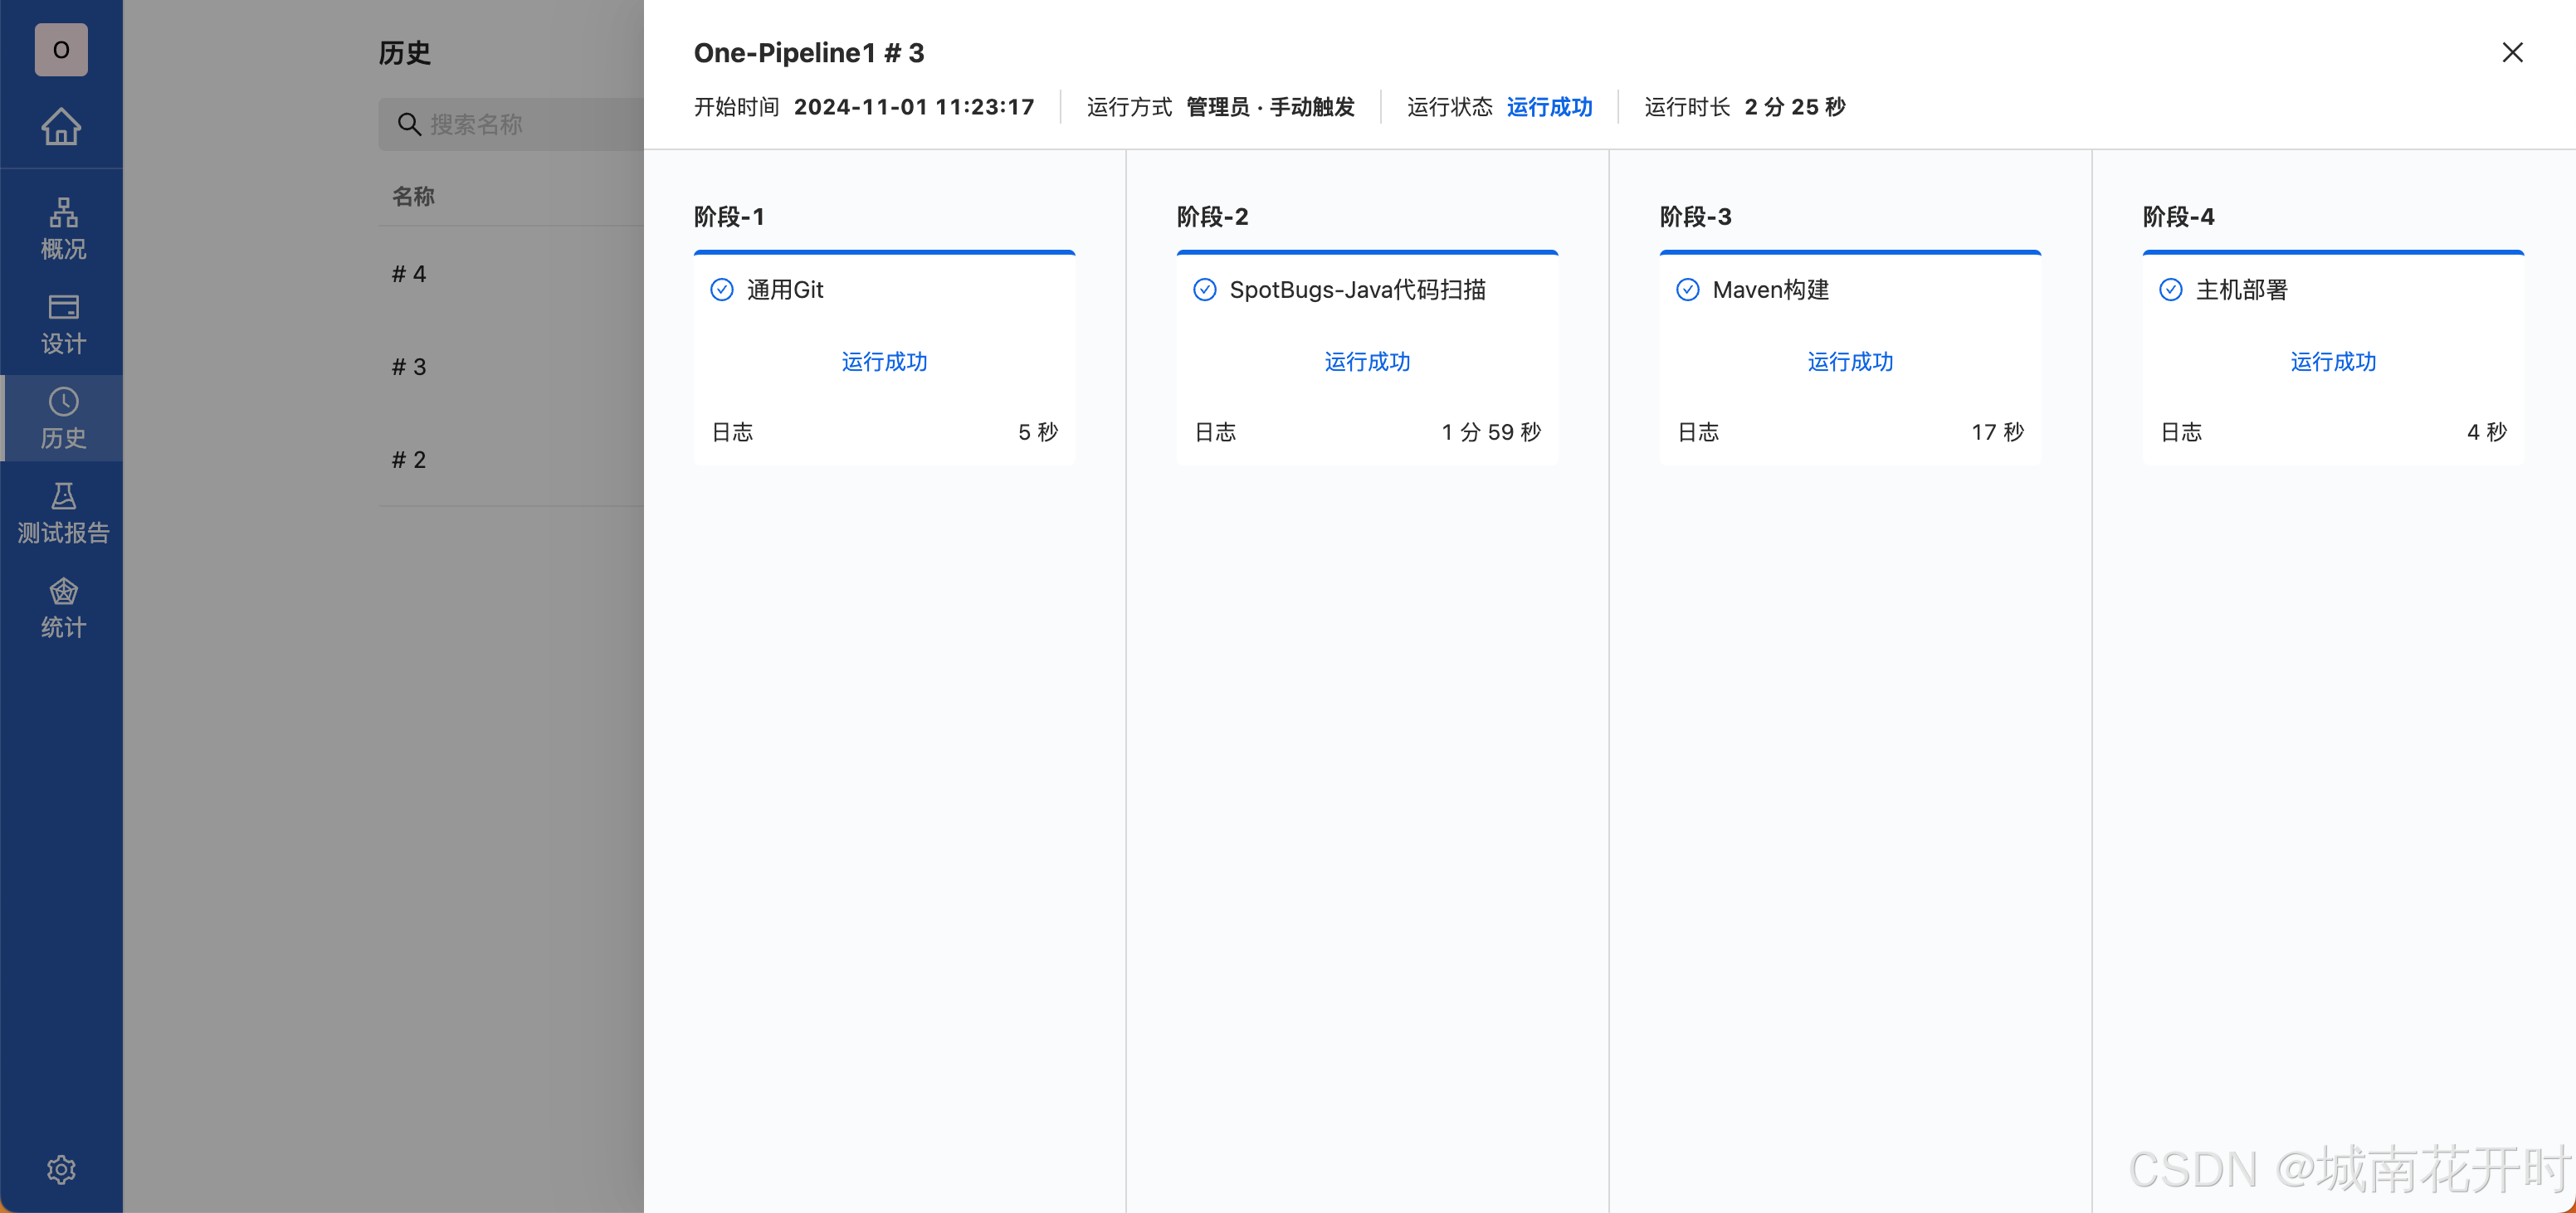Image resolution: width=2576 pixels, height=1213 pixels.
Task: Open the home icon in sidebar
Action: tap(61, 126)
